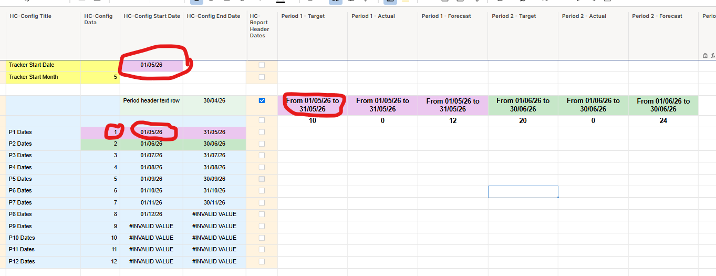The image size is (716, 276).
Task: Select Period 1 - Target 'From 01/05/26 to 31/05/26' cell
Action: pyautogui.click(x=313, y=105)
